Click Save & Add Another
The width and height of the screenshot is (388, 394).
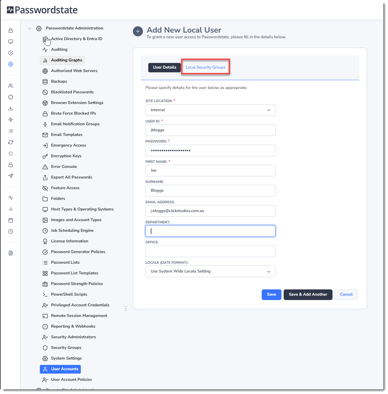[x=308, y=295]
